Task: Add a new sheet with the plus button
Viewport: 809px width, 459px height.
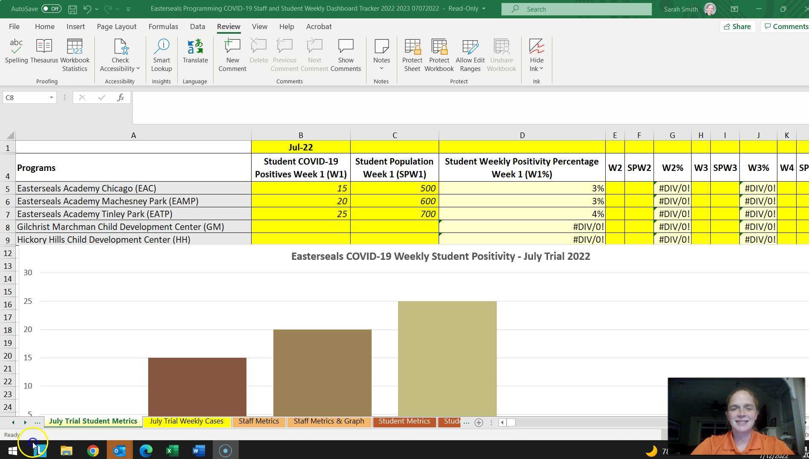Action: pos(478,422)
